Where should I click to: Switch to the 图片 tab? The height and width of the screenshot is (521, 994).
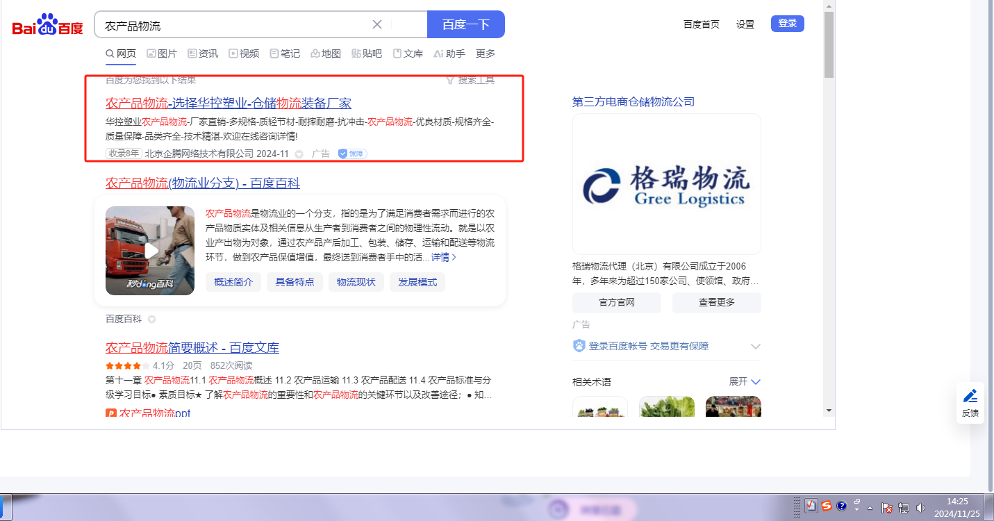tap(161, 53)
